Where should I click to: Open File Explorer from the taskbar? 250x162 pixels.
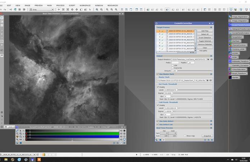point(6,159)
